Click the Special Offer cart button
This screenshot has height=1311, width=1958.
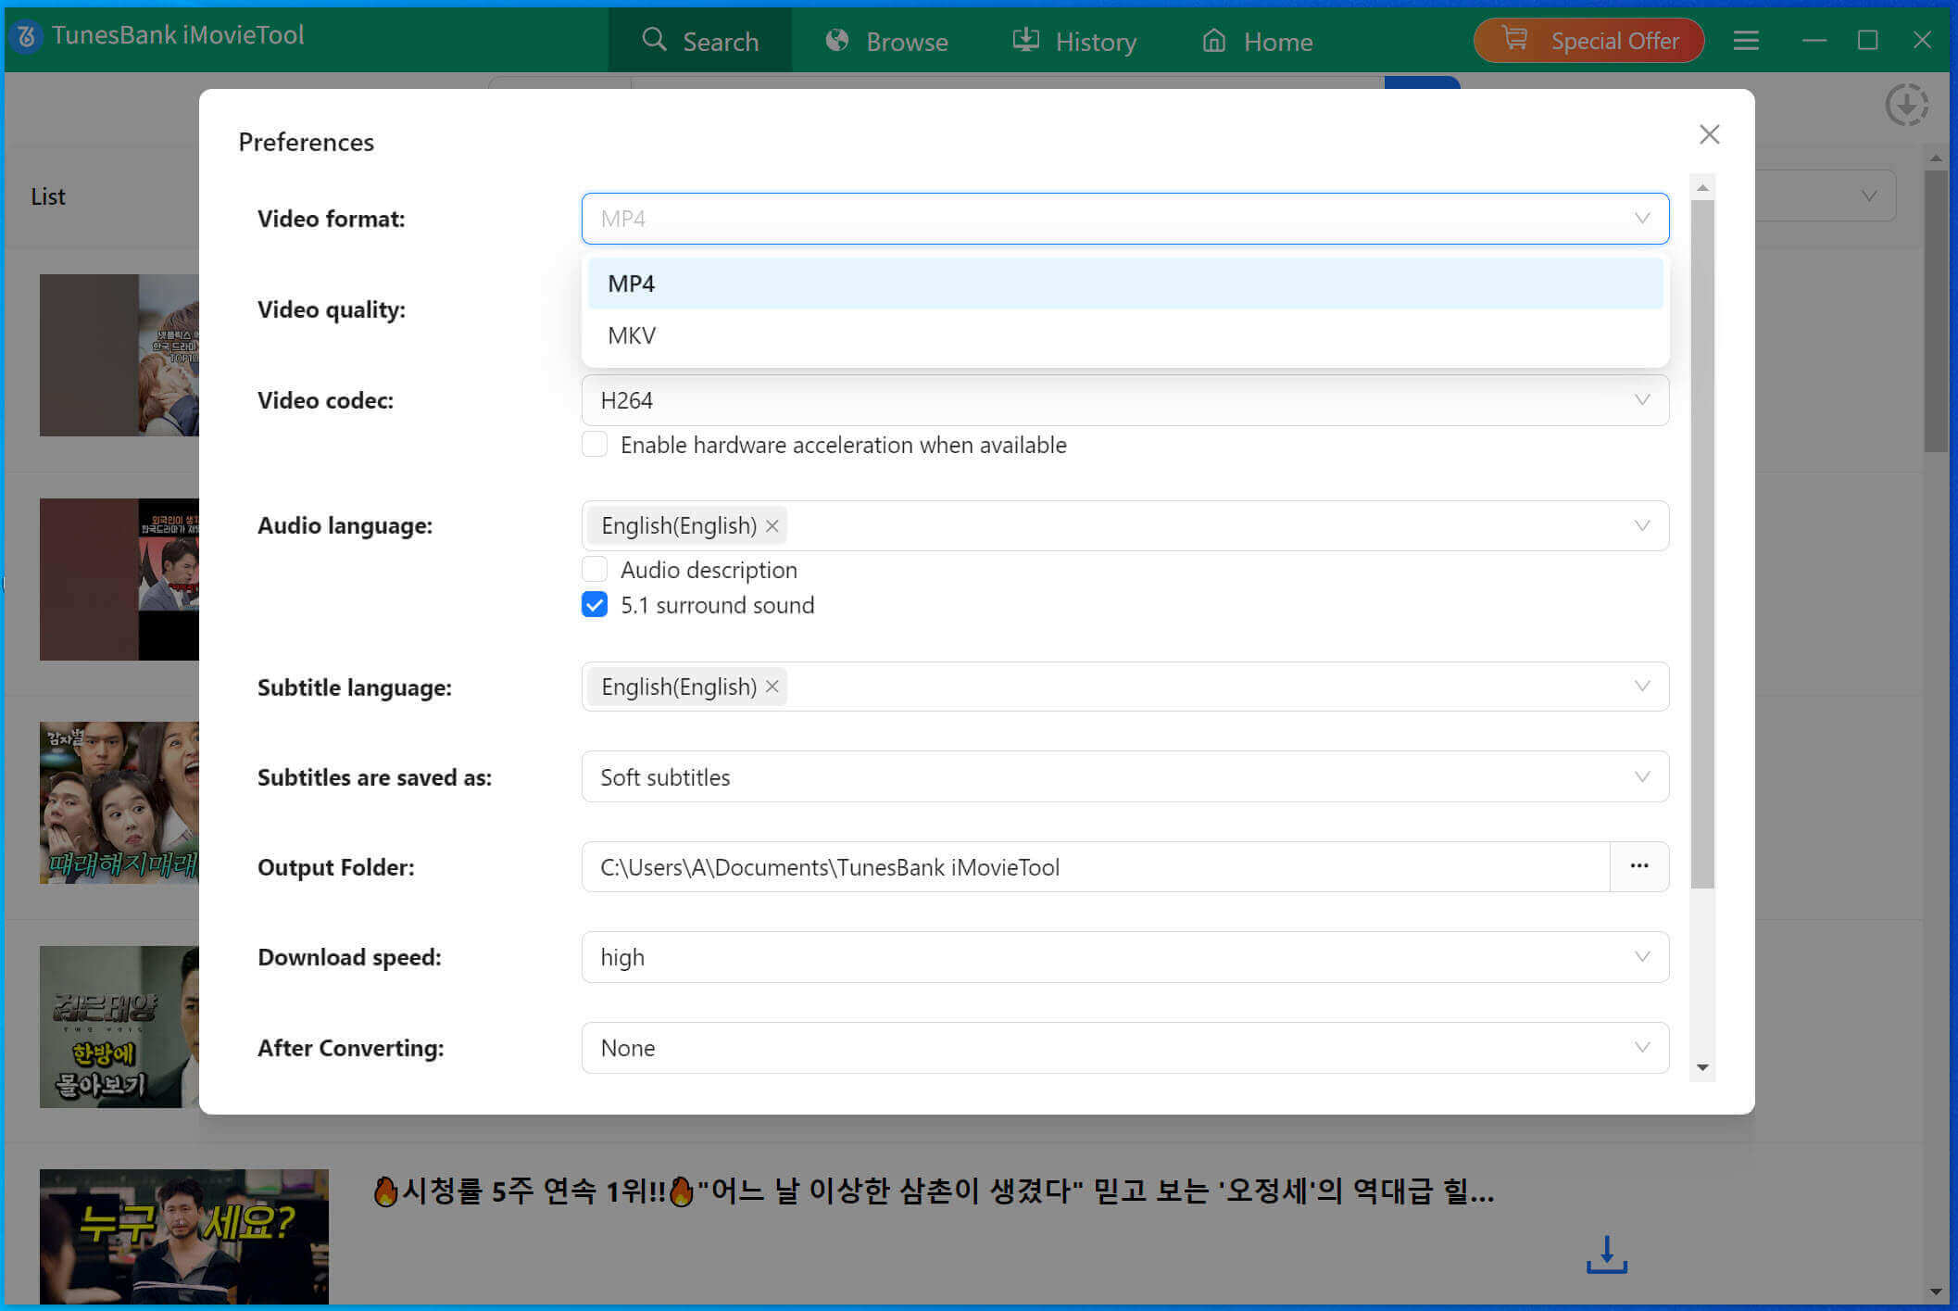point(1588,41)
